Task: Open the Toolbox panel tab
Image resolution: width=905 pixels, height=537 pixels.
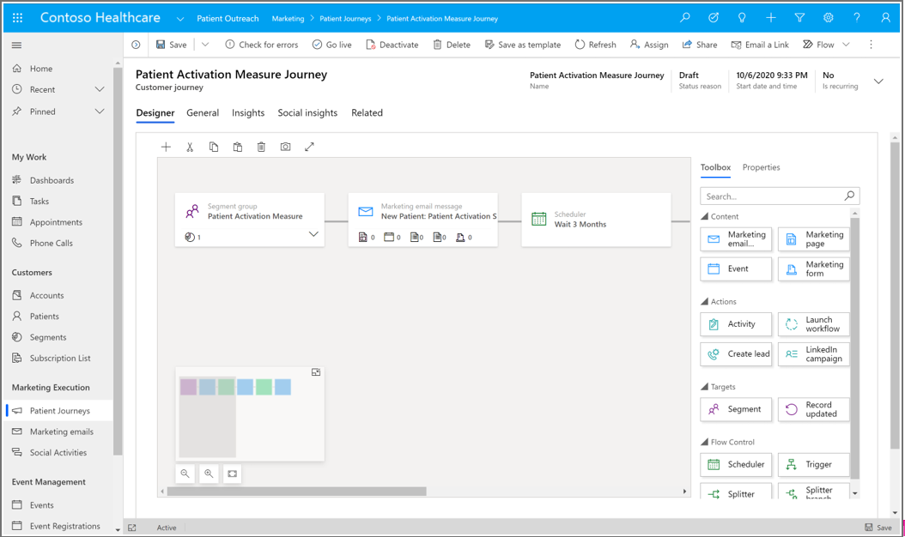Action: [716, 167]
